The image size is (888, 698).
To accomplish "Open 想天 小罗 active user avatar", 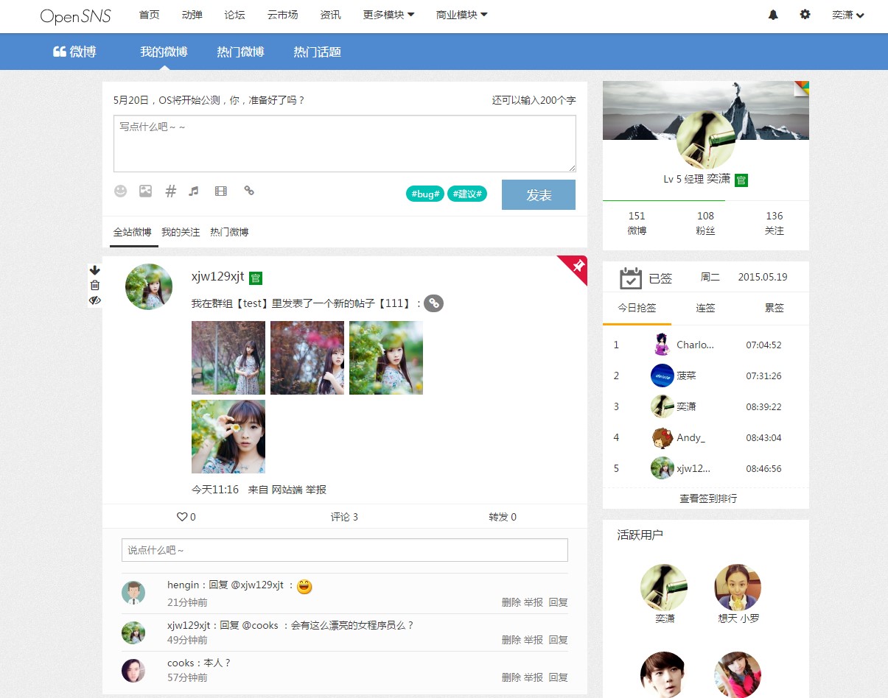I will tap(738, 587).
